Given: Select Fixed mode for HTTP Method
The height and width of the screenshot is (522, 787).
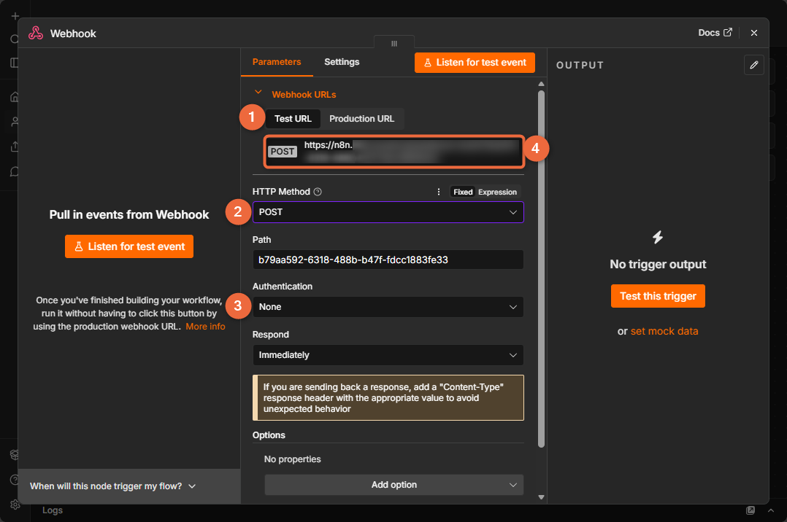Looking at the screenshot, I should click(x=463, y=192).
